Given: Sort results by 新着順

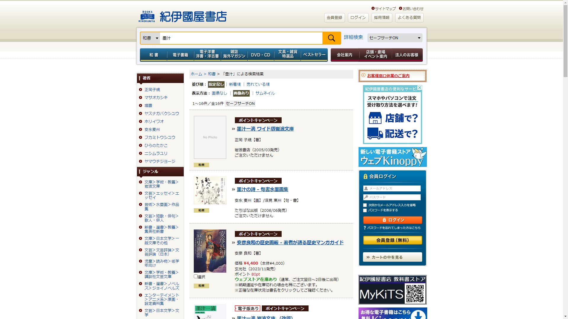Looking at the screenshot, I should pyautogui.click(x=235, y=84).
